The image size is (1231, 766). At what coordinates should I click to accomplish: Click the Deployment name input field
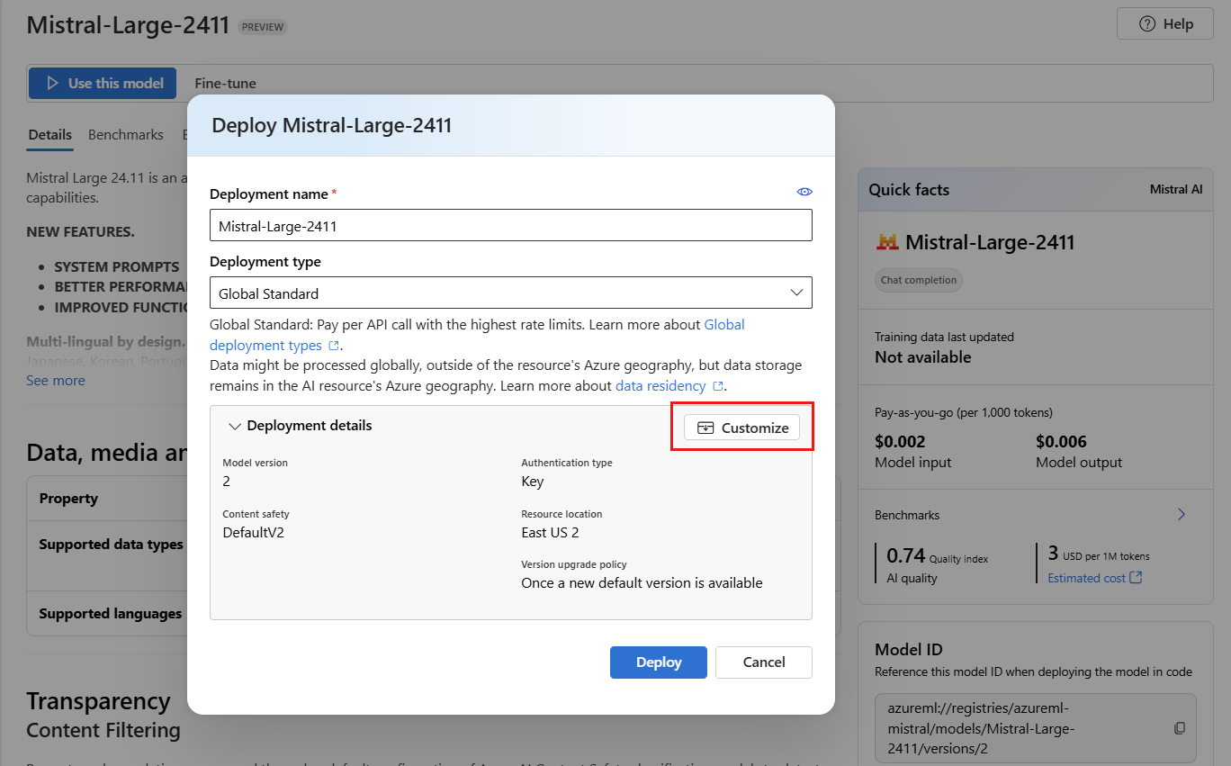[x=510, y=226]
